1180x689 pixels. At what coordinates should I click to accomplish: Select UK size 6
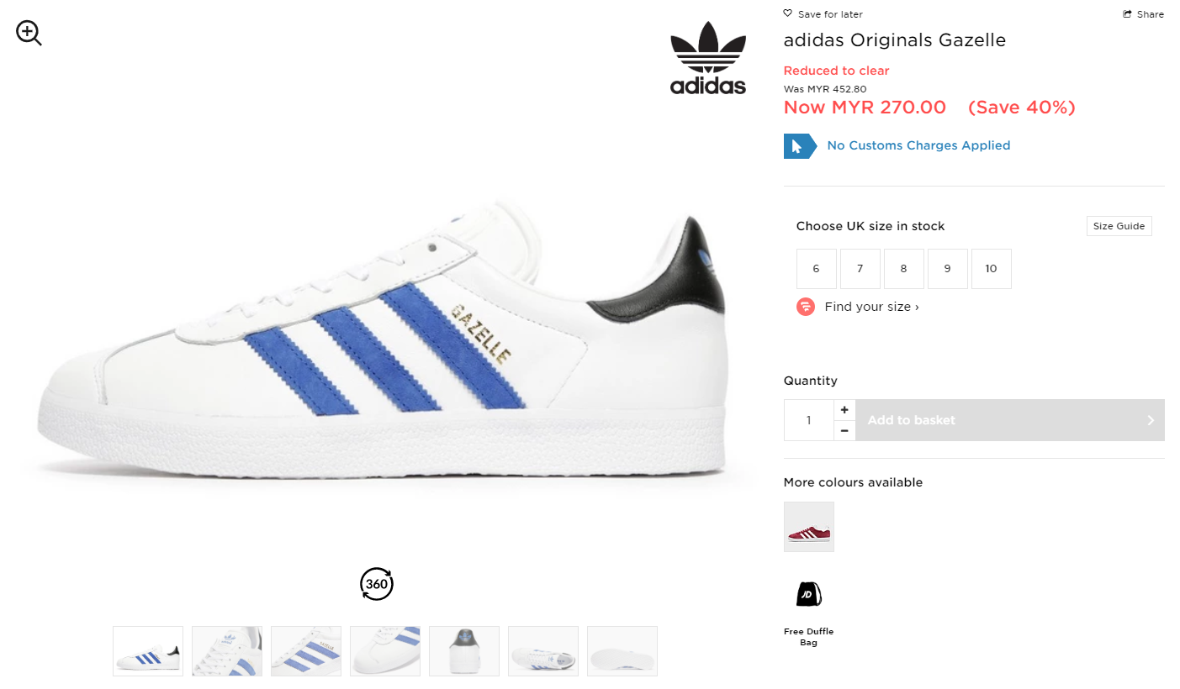816,269
